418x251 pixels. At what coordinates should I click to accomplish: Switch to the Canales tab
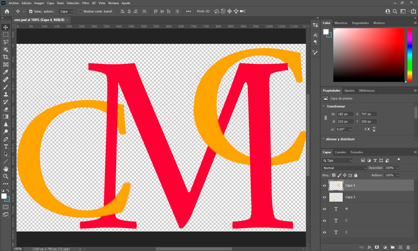(x=340, y=152)
